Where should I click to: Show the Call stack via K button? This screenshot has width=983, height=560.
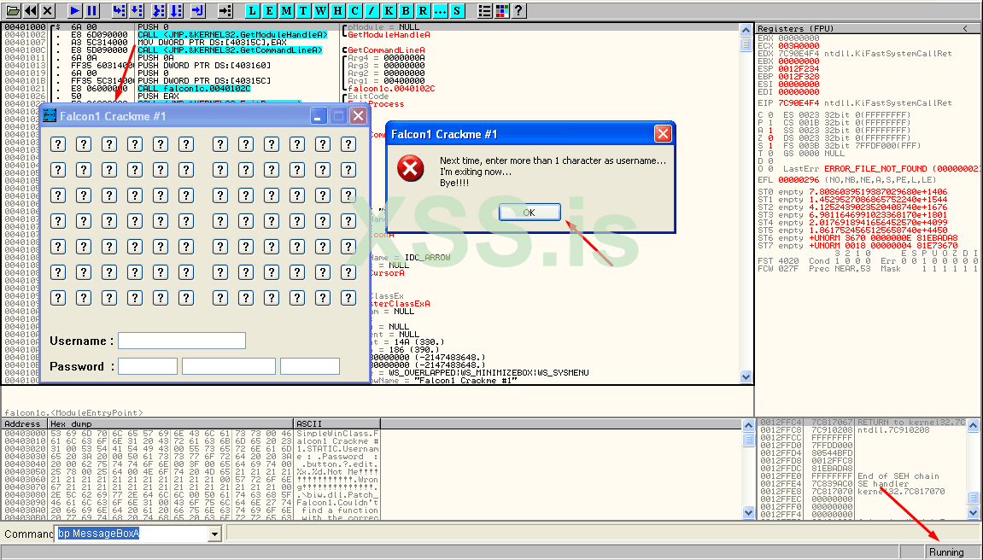tap(389, 10)
